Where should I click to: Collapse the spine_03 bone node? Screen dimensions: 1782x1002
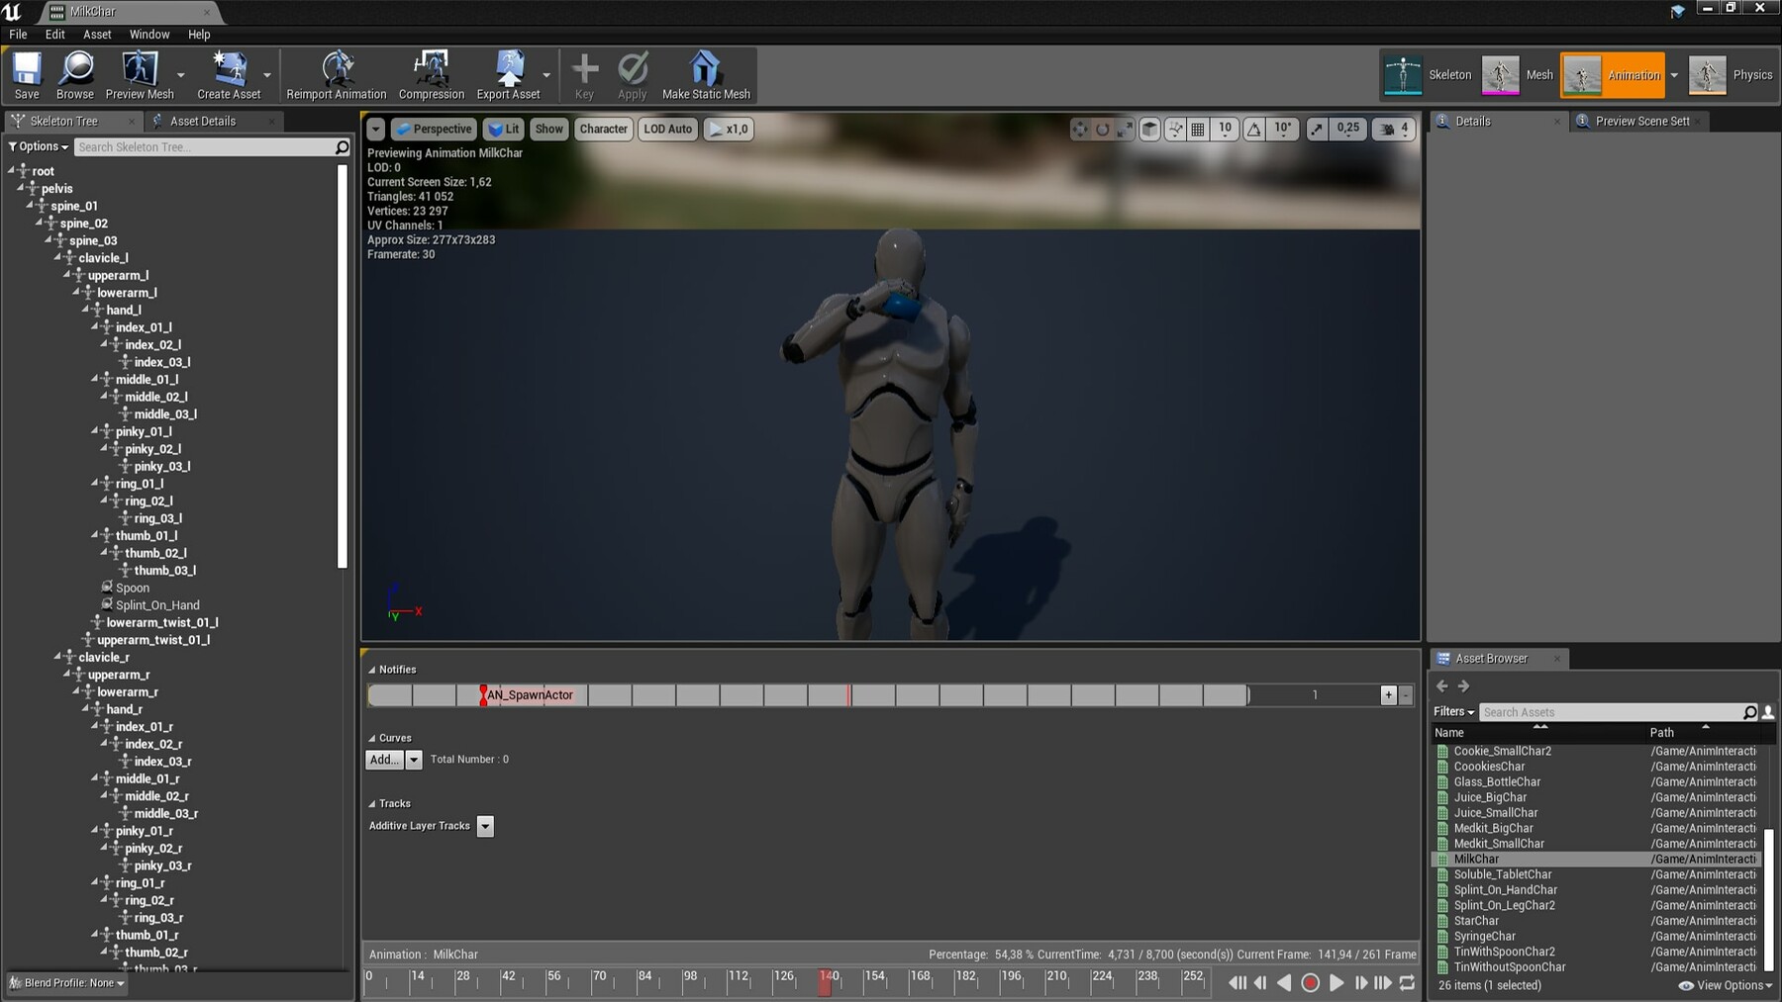[49, 240]
